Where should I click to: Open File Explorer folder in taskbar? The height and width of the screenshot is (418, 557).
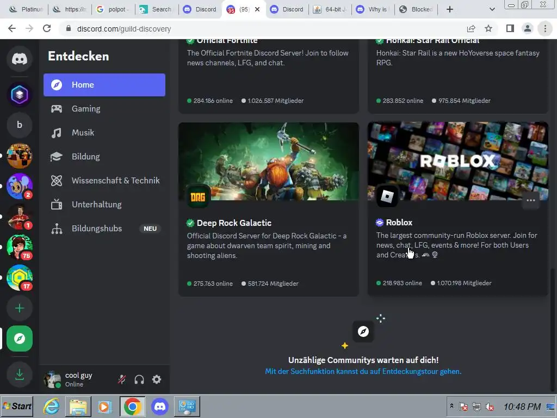pyautogui.click(x=78, y=406)
